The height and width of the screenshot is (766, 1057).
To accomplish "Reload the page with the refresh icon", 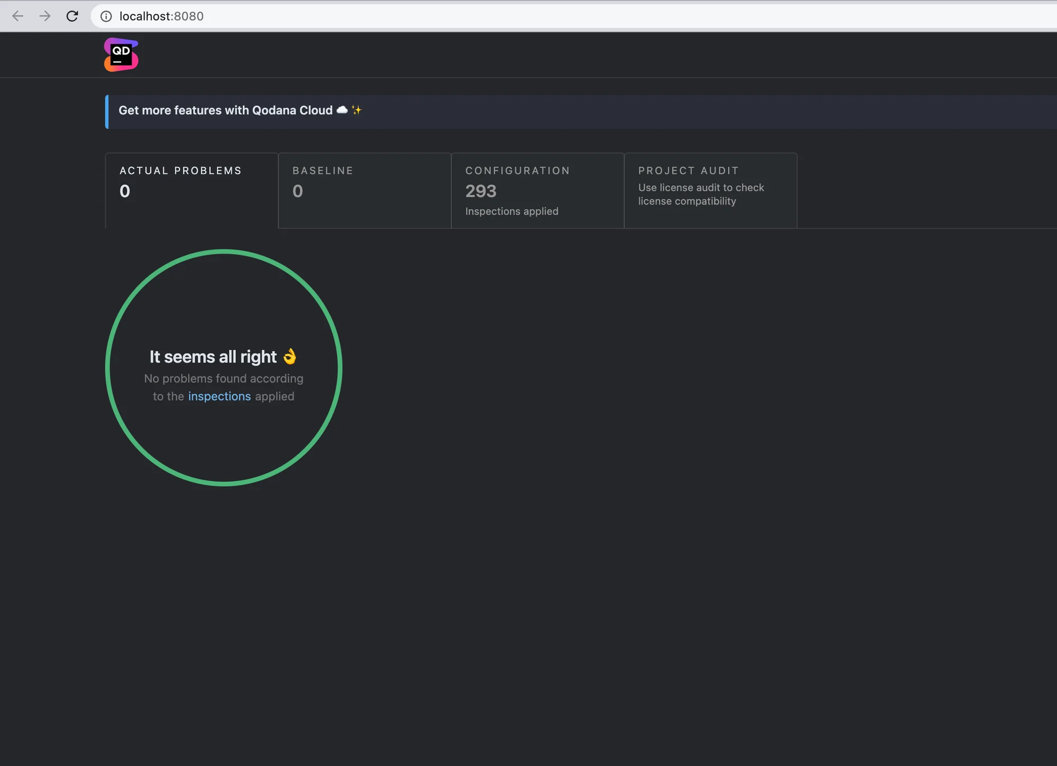I will click(72, 16).
